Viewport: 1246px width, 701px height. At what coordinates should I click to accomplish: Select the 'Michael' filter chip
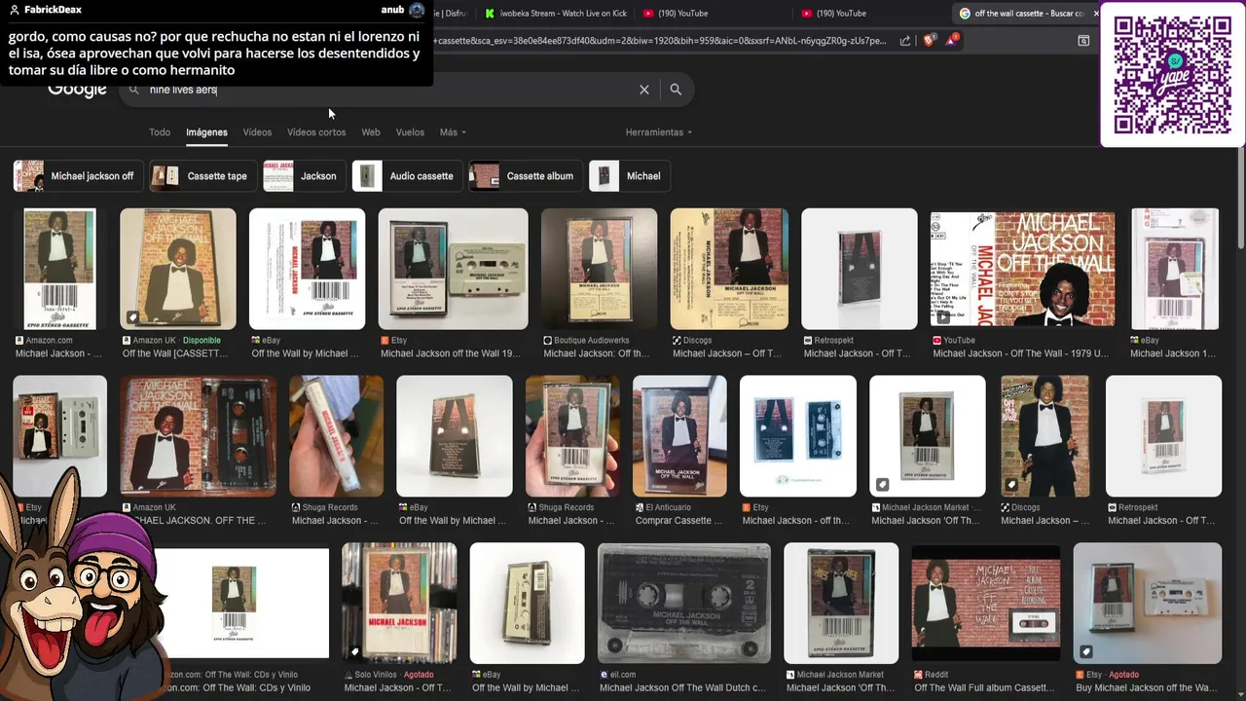[x=630, y=176]
